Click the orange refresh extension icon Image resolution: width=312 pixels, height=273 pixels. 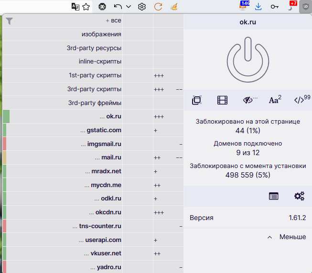pyautogui.click(x=158, y=7)
